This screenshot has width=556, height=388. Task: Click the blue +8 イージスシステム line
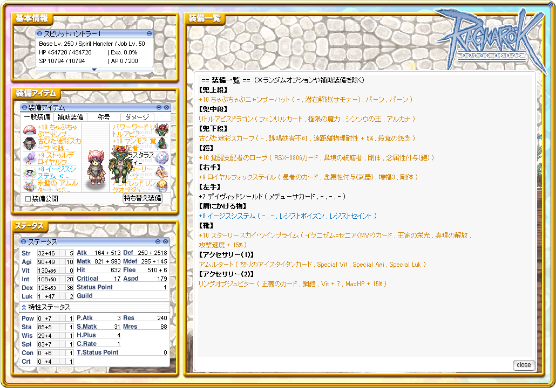[288, 216]
